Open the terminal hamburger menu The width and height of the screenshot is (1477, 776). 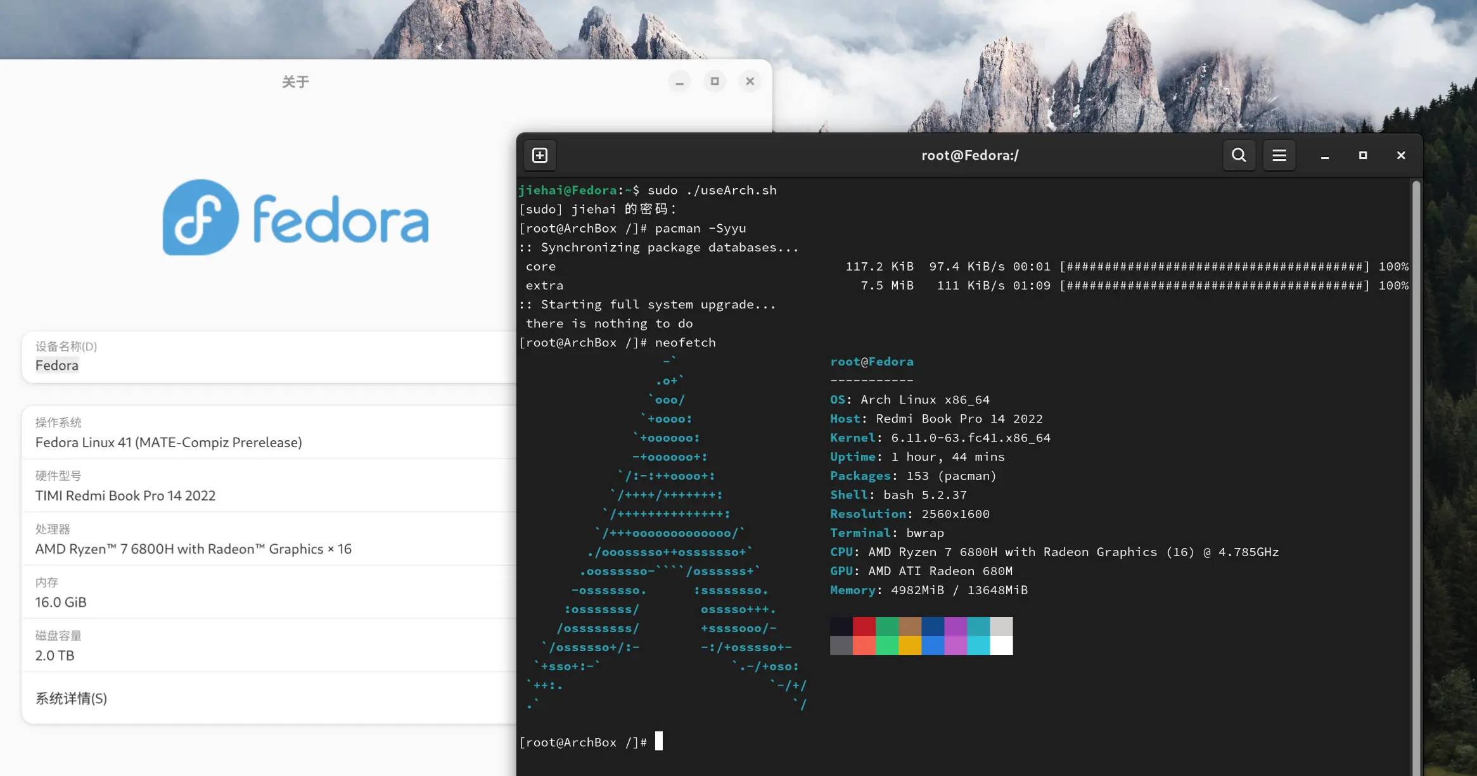coord(1279,155)
